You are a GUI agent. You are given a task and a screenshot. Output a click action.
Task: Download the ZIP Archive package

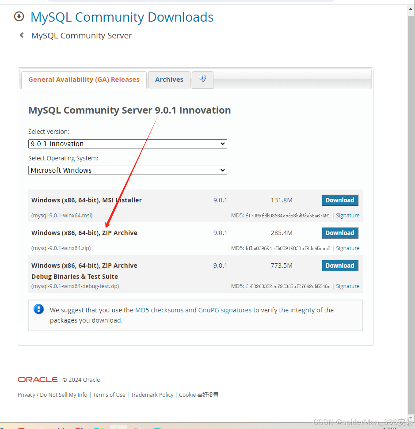[x=340, y=233]
